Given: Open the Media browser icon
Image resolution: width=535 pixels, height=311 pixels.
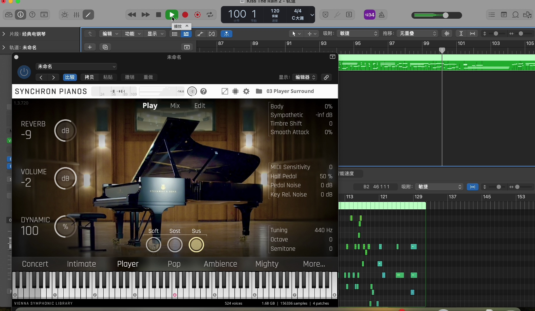Looking at the screenshot, I should coord(527,15).
